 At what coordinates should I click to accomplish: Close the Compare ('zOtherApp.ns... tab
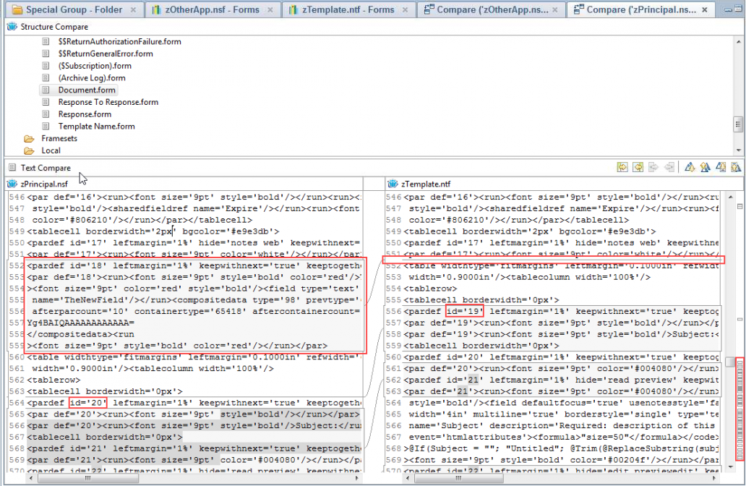click(554, 9)
